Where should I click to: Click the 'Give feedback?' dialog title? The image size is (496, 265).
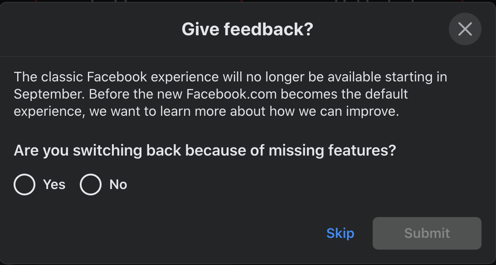(x=248, y=29)
